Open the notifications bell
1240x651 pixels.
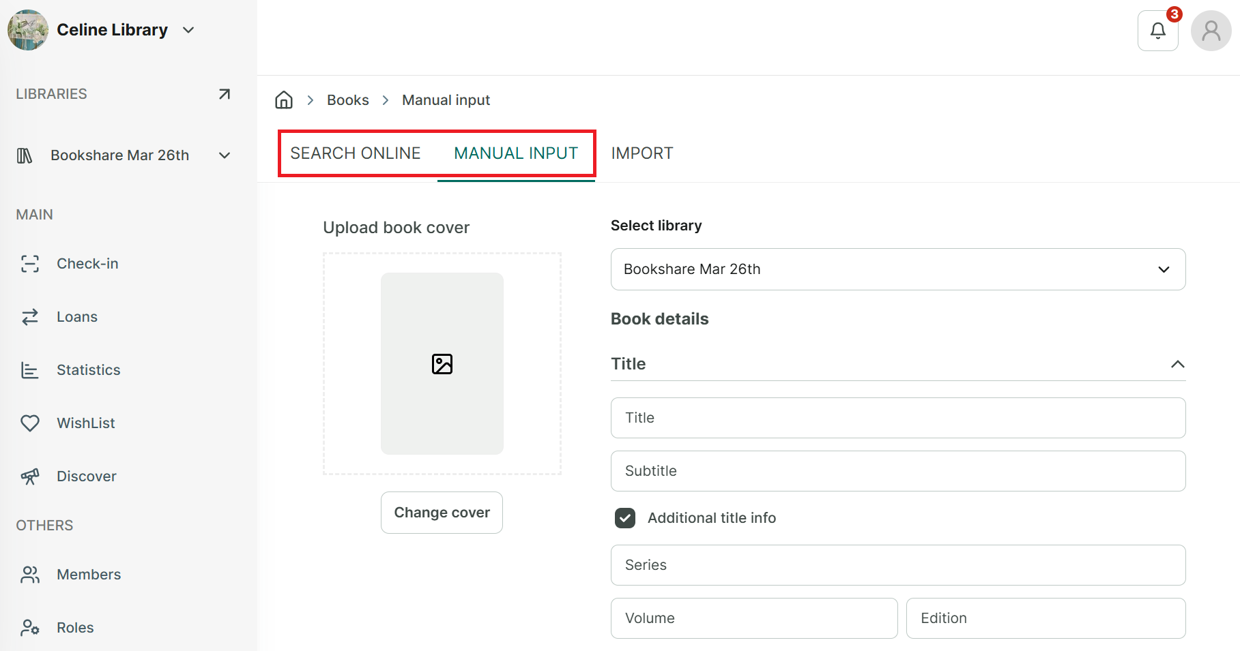coord(1157,31)
